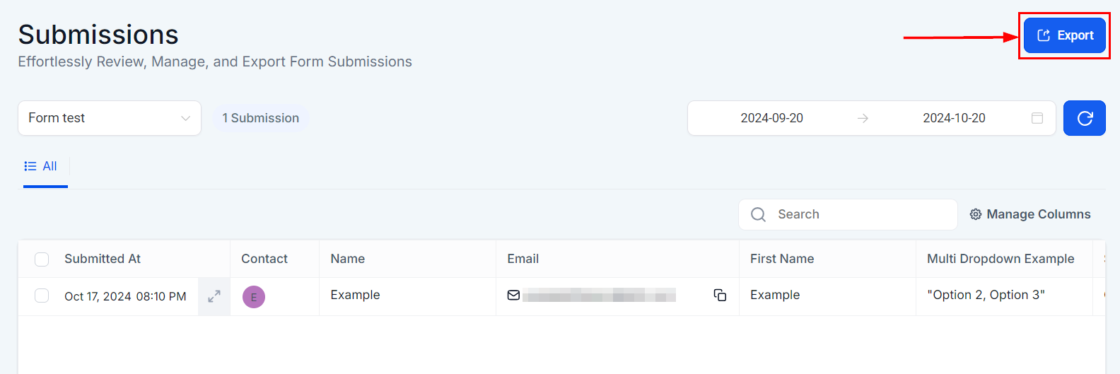Open Manage Columns settings
This screenshot has width=1120, height=374.
[x=1038, y=214]
